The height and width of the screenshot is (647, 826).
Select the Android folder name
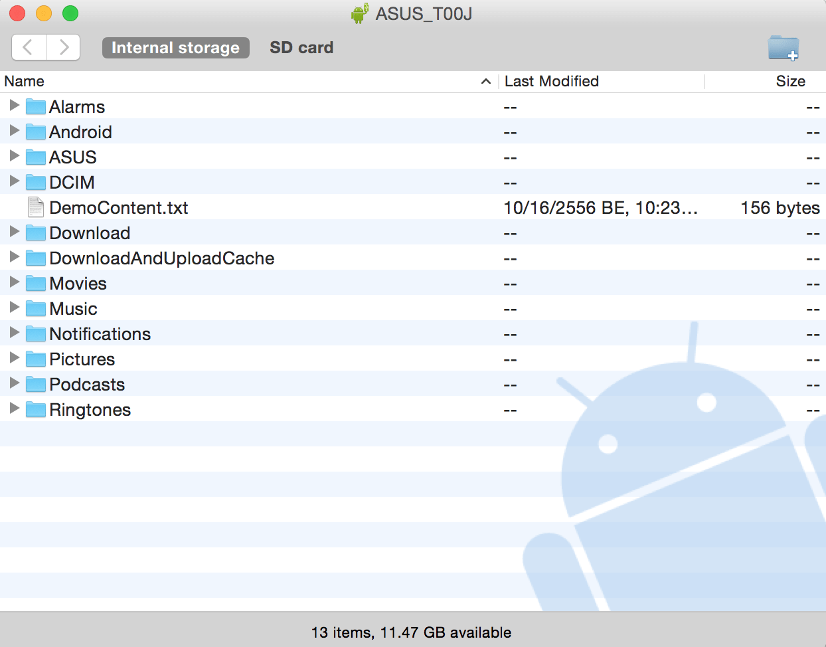coord(80,132)
